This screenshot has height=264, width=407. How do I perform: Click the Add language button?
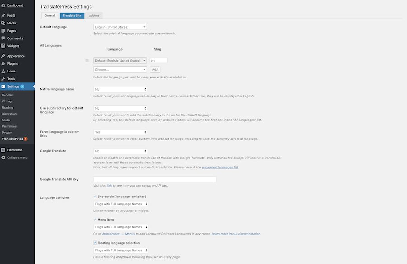click(x=155, y=69)
